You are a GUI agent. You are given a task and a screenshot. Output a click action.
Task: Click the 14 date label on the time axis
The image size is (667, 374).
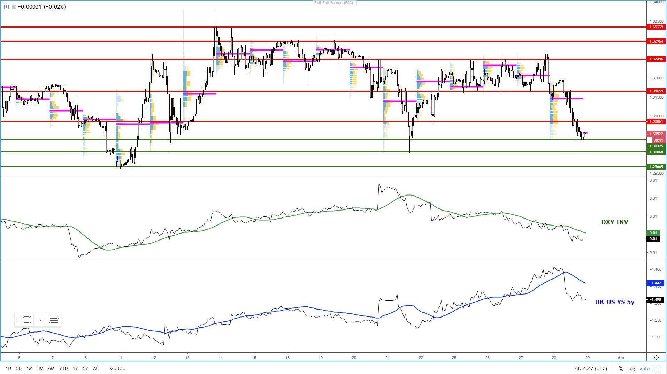pyautogui.click(x=221, y=358)
